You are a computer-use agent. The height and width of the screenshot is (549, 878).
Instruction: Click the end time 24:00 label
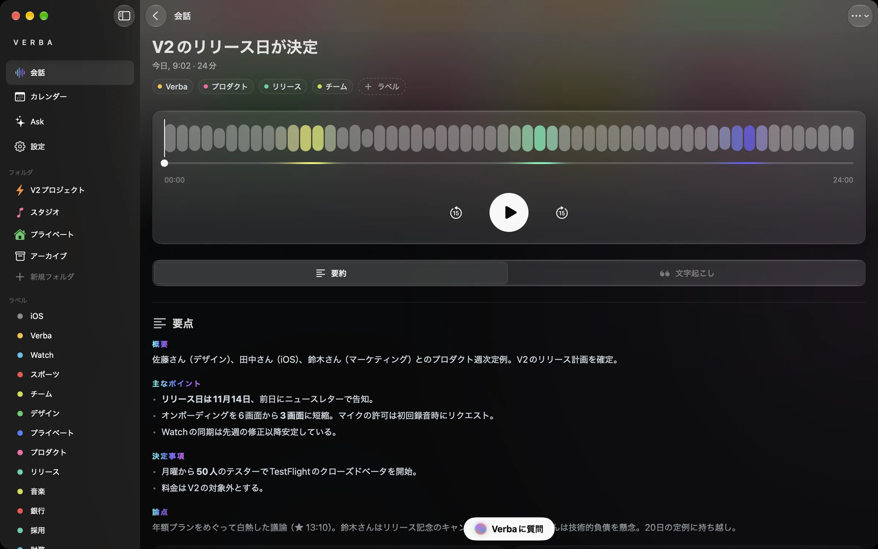[843, 180]
